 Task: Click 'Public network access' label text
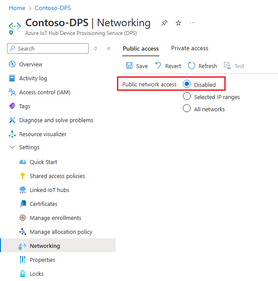(149, 84)
